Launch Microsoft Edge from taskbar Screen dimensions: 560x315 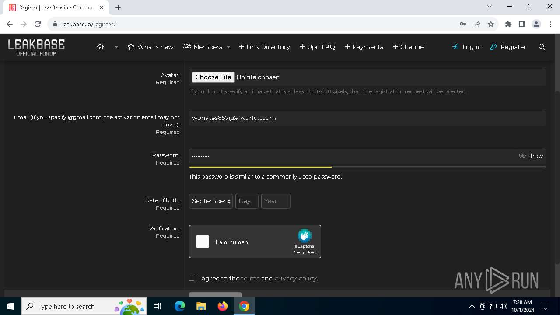tap(179, 306)
